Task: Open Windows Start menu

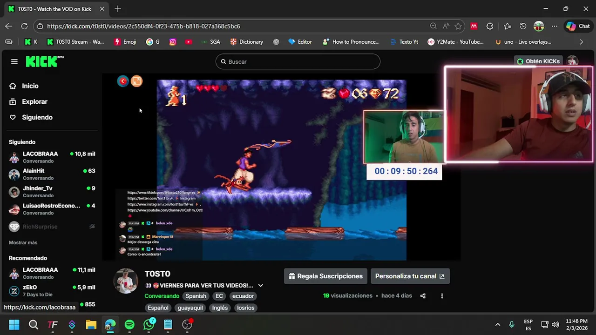Action: [x=14, y=325]
